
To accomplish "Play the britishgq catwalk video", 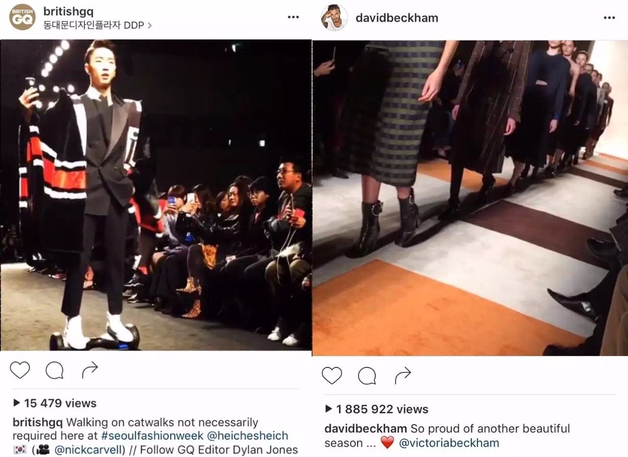I will coord(156,195).
